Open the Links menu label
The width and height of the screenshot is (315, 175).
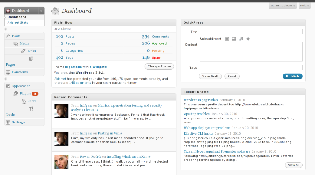[x=32, y=51]
